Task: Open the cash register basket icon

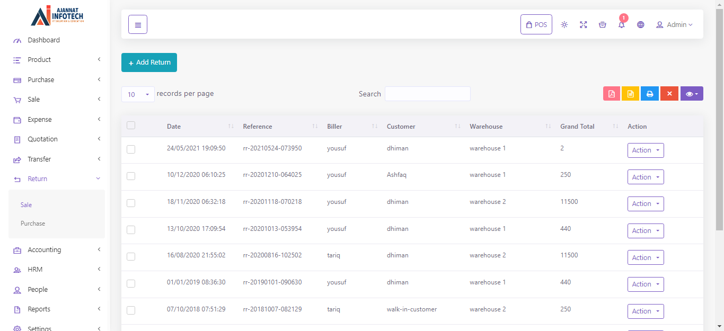Action: (603, 24)
